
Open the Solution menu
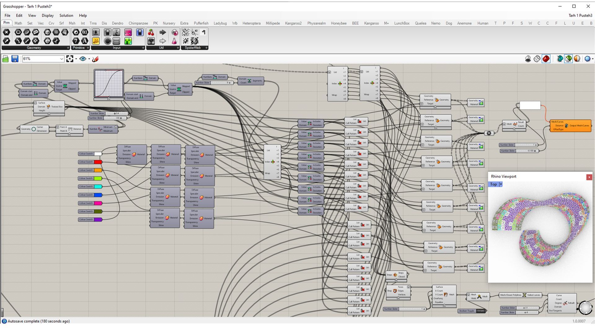(x=66, y=16)
